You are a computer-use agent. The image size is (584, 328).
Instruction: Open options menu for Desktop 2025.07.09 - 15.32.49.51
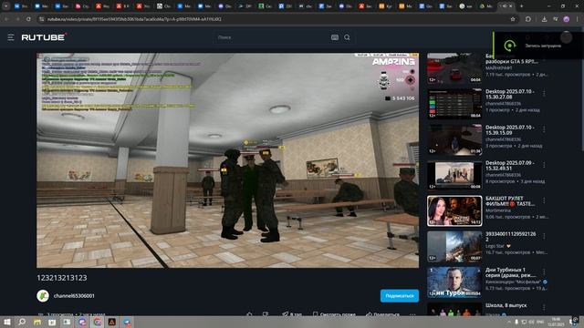544,165
